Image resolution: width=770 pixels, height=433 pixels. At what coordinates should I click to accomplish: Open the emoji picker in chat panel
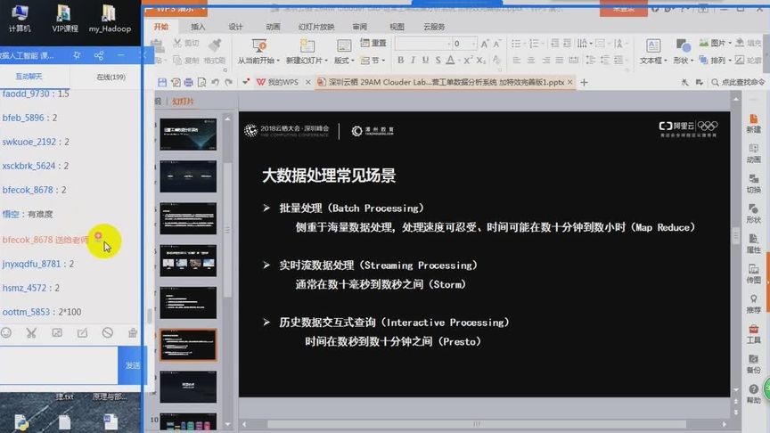pos(6,333)
